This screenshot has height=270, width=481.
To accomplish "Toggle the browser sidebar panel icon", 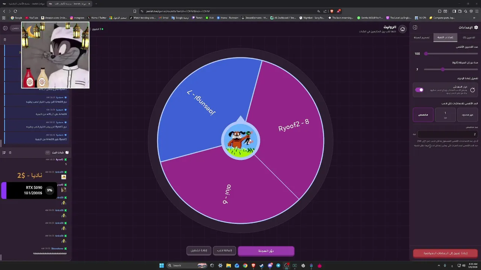I will click(x=454, y=11).
